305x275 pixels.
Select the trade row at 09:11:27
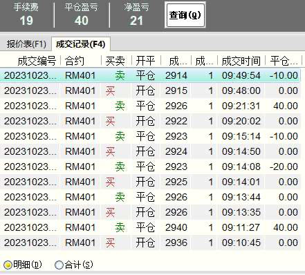pyautogui.click(x=150, y=227)
